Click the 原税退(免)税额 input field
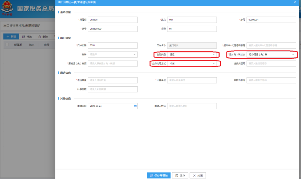The width and height of the screenshot is (301, 179). tap(113, 63)
